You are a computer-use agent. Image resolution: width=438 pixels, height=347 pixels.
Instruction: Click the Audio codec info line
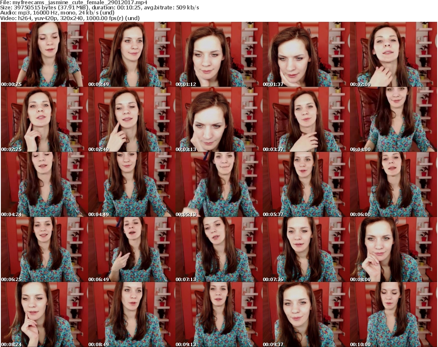(58, 13)
